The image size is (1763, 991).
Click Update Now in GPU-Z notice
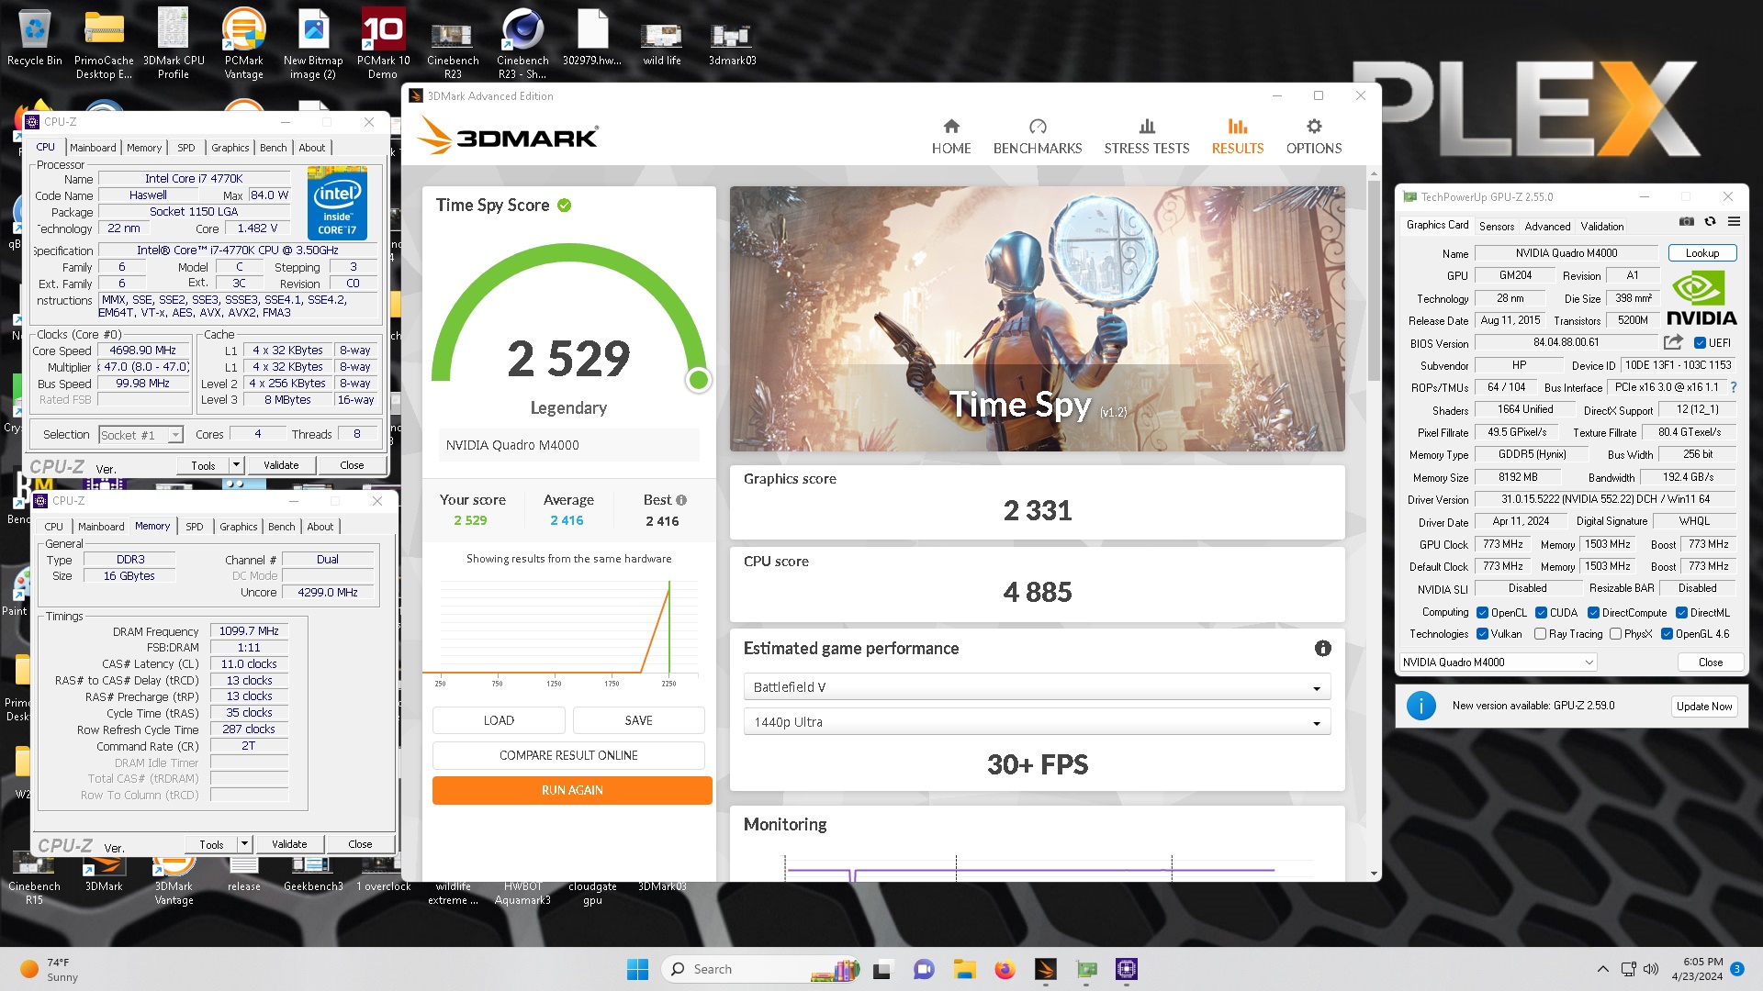[x=1704, y=707]
